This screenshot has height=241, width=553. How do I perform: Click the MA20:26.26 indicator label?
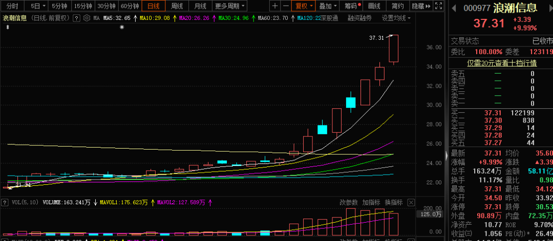pyautogui.click(x=195, y=18)
